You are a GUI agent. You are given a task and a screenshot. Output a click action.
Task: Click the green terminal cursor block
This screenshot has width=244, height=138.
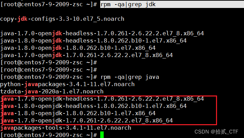102,135
